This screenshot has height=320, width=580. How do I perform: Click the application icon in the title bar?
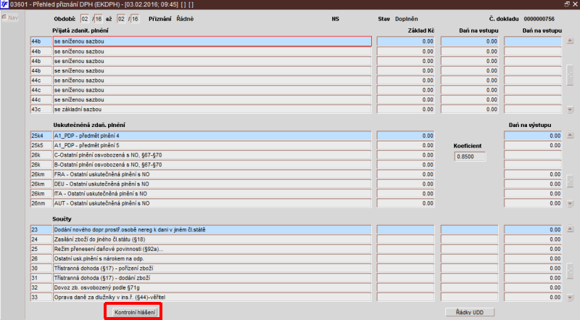[x=4, y=4]
